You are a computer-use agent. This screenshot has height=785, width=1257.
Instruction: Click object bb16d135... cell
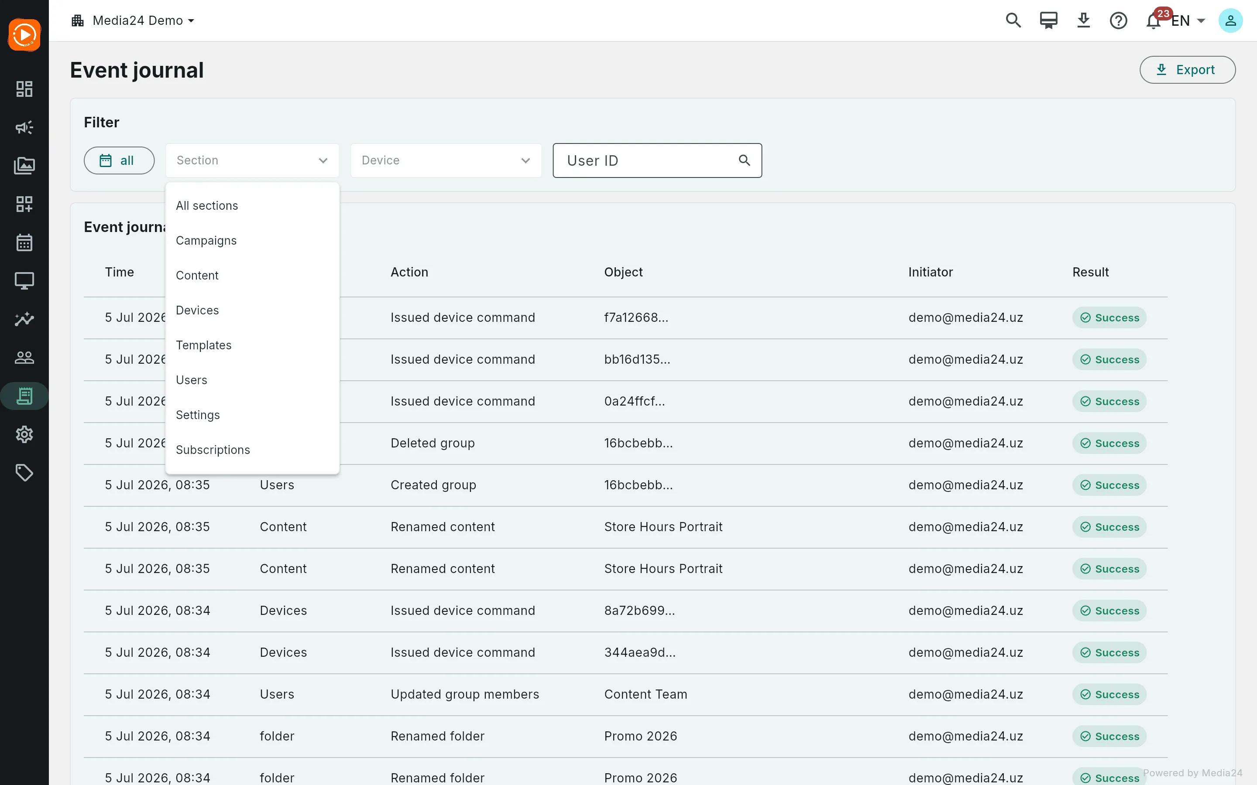click(x=637, y=359)
